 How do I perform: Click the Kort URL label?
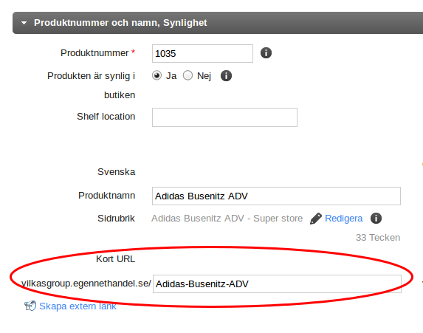(115, 258)
